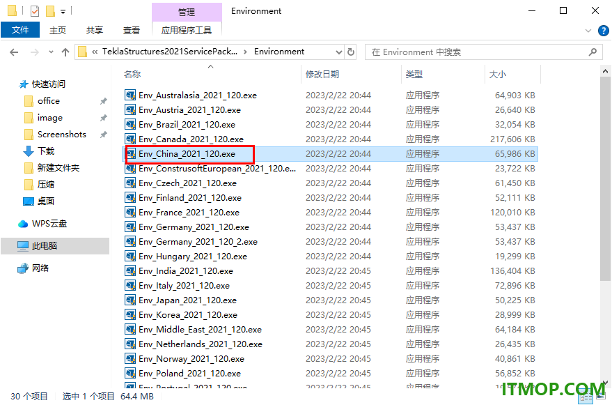Open the office folder shortcut

coord(49,101)
